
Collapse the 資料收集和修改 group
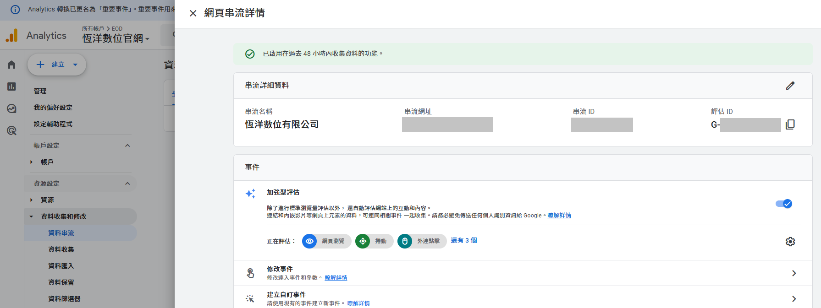point(31,216)
